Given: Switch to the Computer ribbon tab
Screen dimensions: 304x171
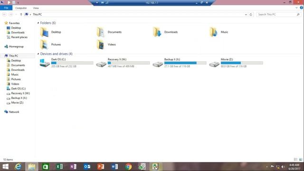Looking at the screenshot, I should [21, 8].
